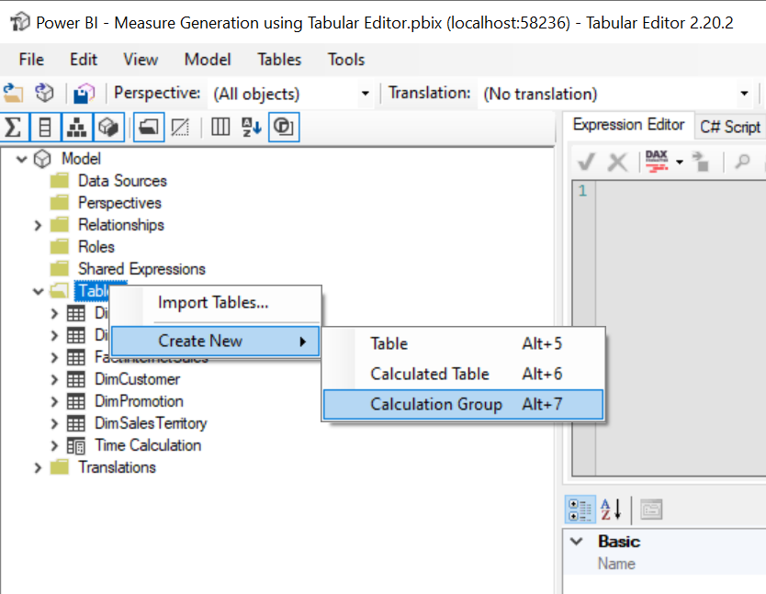Switch to the C# Script tab
766x594 pixels.
(730, 127)
